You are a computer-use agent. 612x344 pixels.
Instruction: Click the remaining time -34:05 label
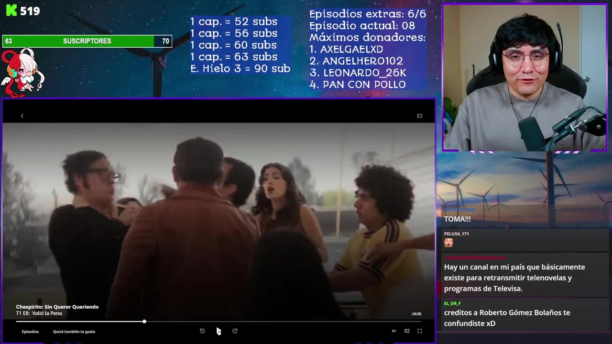click(x=416, y=314)
